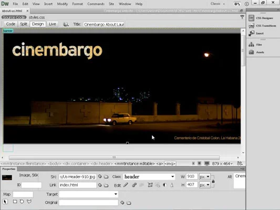This screenshot has width=280, height=210.
Task: Open the Classic workspace dropdown
Action: coord(217,4)
